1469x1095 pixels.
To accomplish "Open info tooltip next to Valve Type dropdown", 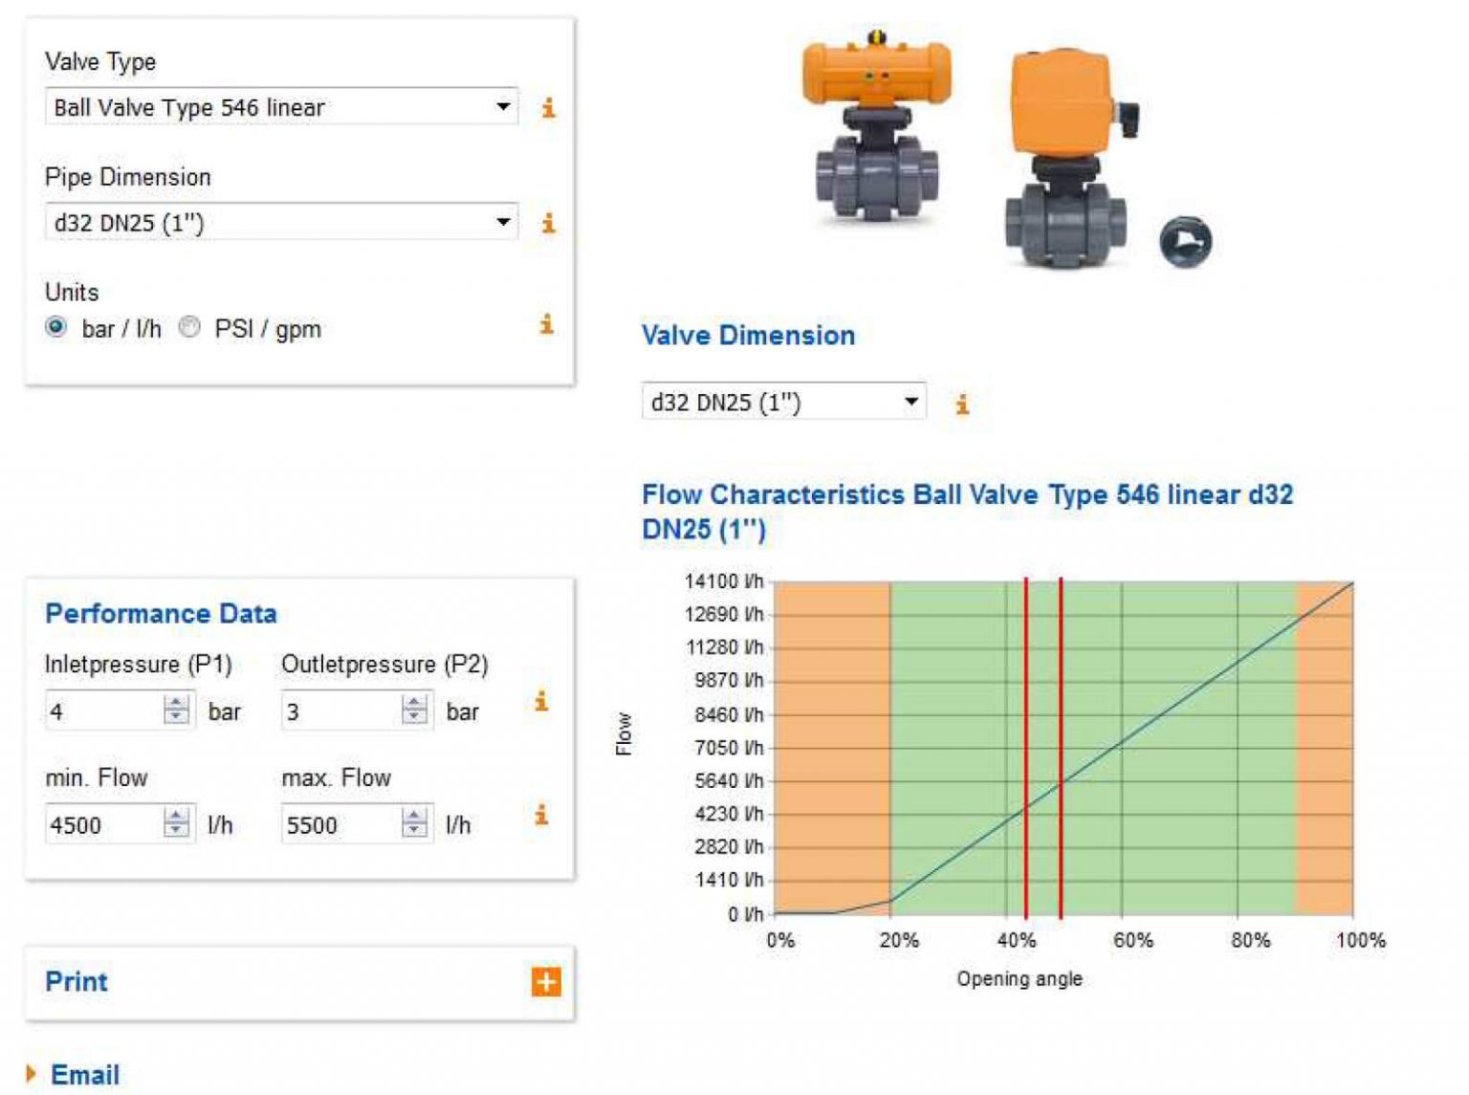I will click(547, 109).
